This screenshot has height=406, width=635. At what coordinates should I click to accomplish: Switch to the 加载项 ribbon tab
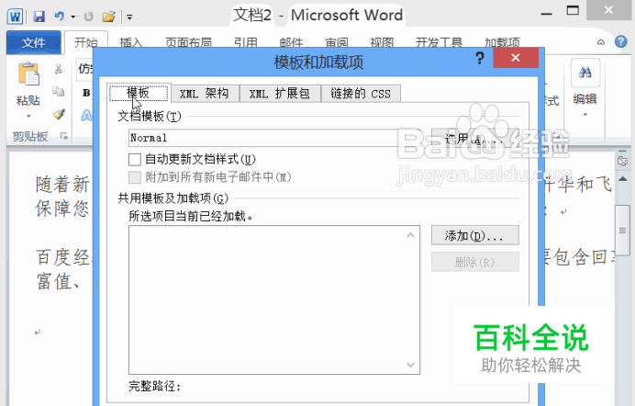click(x=502, y=42)
